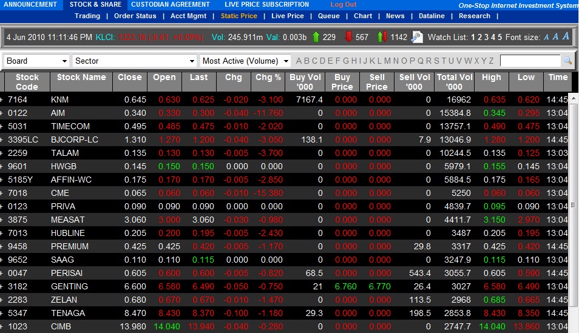The image size is (579, 333).
Task: Click the red down-arrow losers icon
Action: (348, 37)
